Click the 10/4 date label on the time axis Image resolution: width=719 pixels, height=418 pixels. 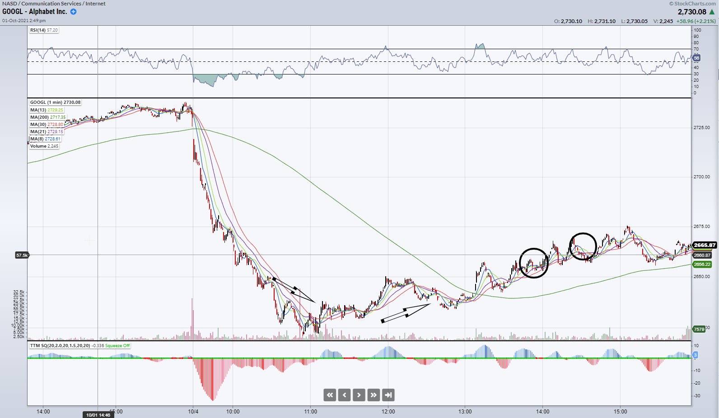coord(193,411)
